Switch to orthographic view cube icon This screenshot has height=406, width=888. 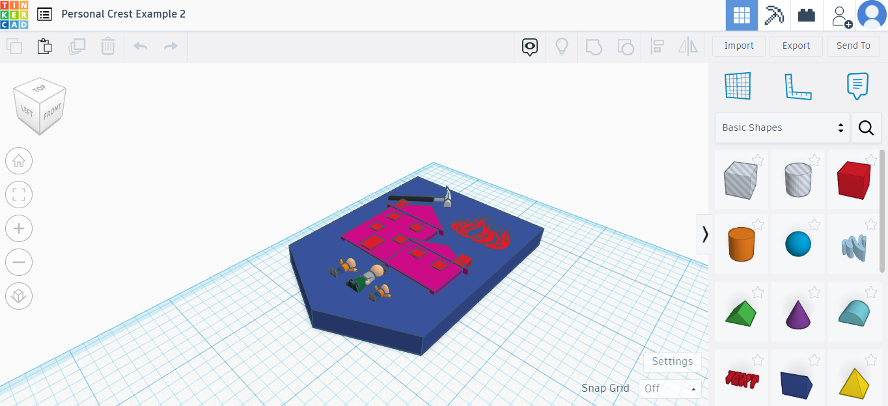click(19, 296)
